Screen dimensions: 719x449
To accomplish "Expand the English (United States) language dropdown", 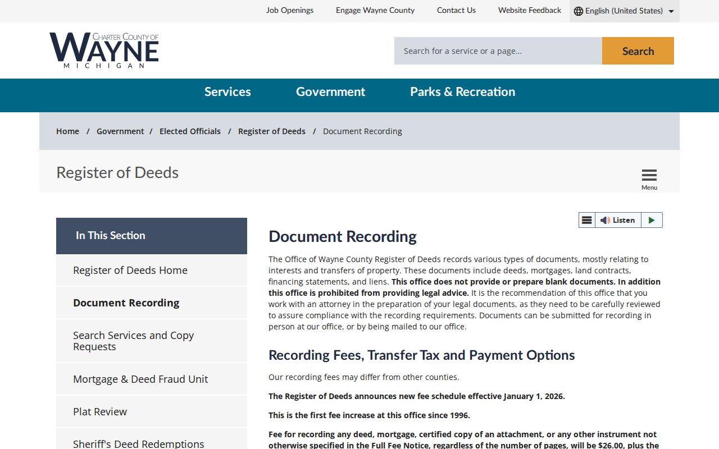I will click(x=624, y=11).
